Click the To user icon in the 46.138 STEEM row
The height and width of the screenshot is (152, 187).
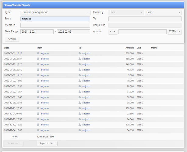click(80, 70)
